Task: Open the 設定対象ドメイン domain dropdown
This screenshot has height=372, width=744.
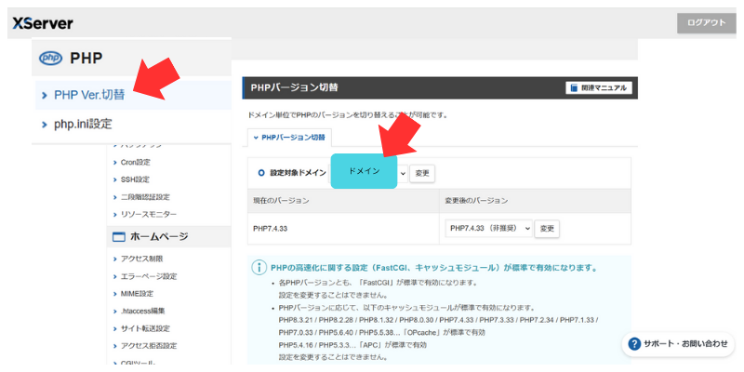Action: (x=368, y=174)
